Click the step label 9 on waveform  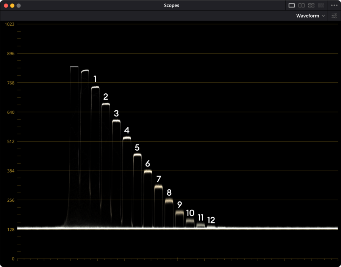tap(179, 204)
